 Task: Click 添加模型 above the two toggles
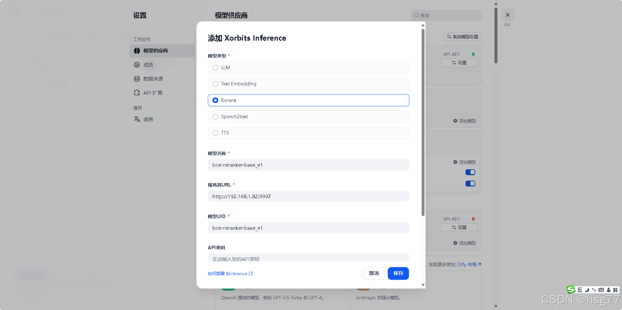[465, 162]
